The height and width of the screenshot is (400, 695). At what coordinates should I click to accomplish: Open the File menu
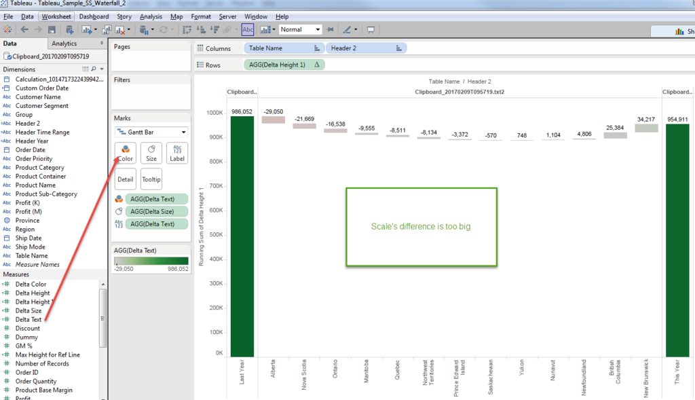pos(8,16)
